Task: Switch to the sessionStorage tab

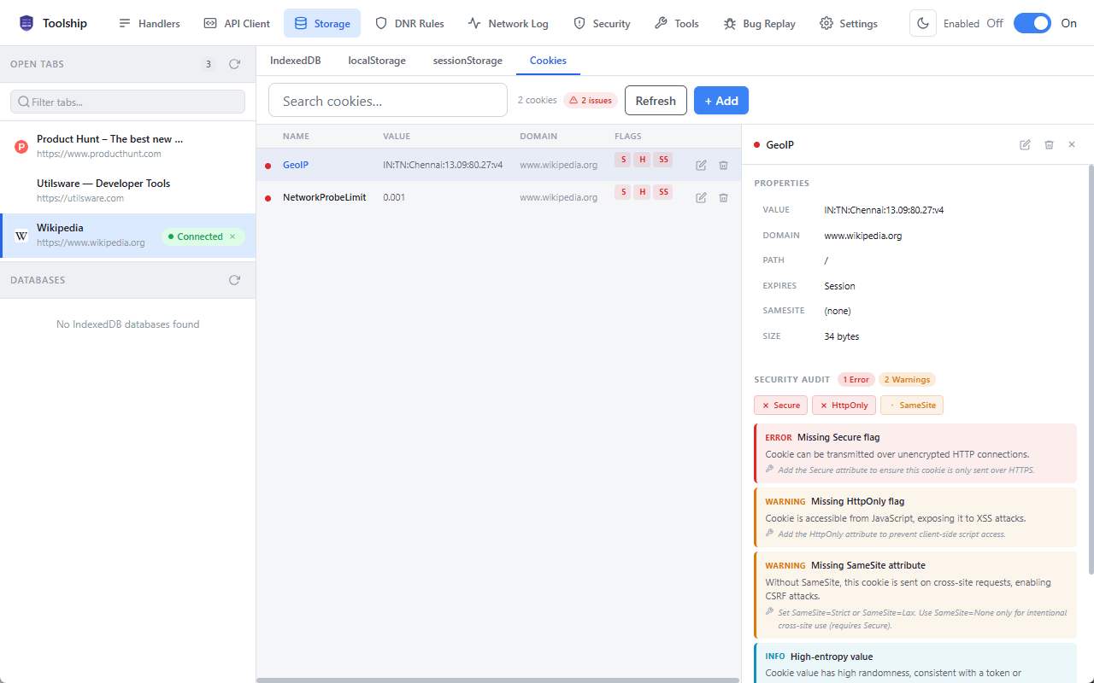Action: click(468, 61)
